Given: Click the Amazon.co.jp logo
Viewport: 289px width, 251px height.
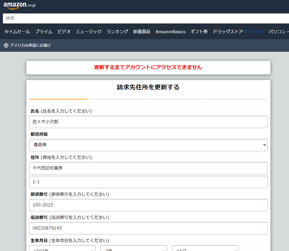Looking at the screenshot, I should [19, 5].
